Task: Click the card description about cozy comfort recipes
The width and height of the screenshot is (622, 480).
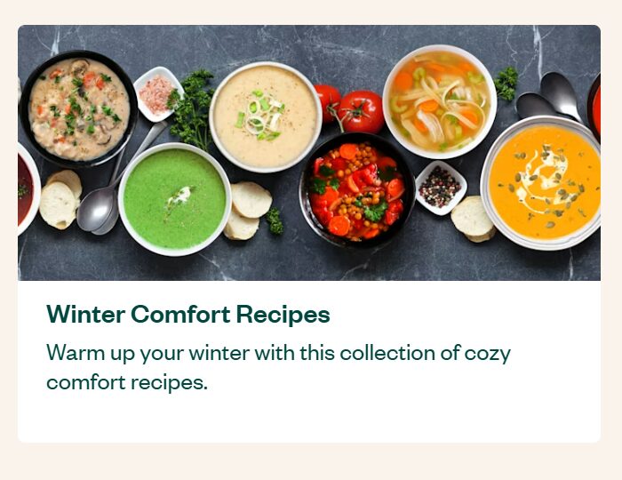Action: (x=278, y=367)
